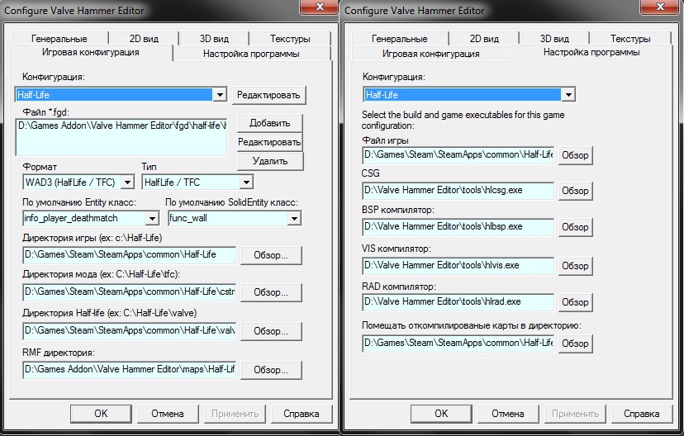Browse for Директория игры with Обзор
Viewport: 684px width, 436px height.
(271, 255)
